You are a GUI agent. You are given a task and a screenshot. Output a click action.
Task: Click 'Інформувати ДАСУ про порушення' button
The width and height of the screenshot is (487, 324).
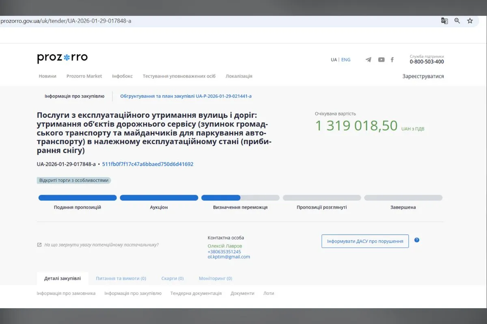click(x=364, y=241)
